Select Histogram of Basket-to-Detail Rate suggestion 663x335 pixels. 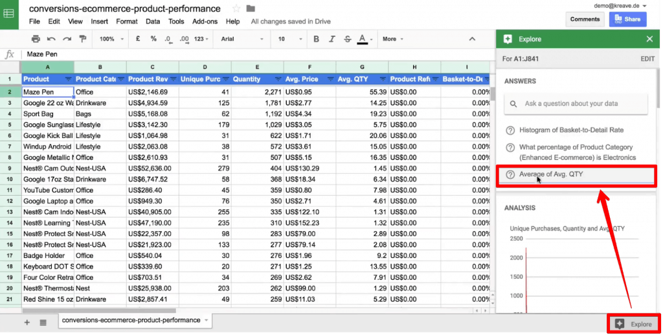click(571, 130)
